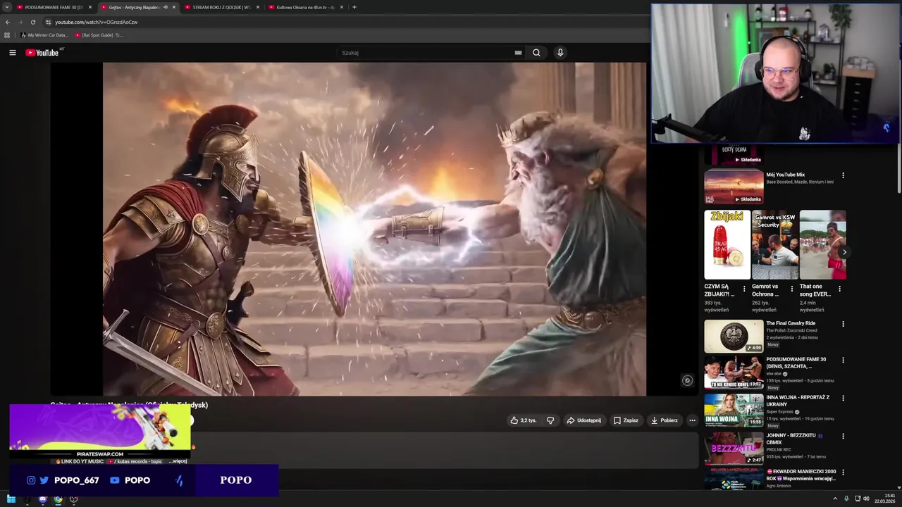The height and width of the screenshot is (507, 902).
Task: Share the video via Udostępnij
Action: (584, 420)
